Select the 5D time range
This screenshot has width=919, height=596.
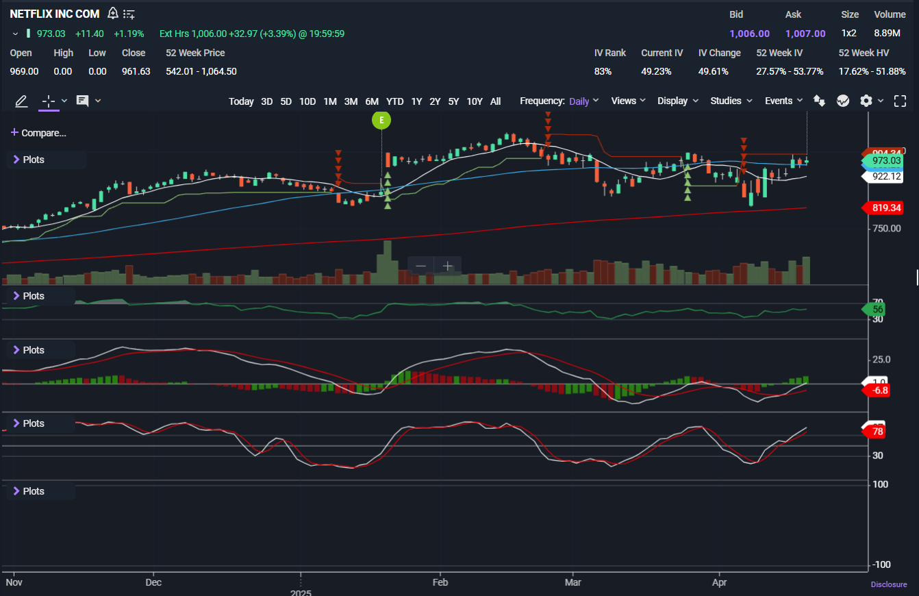click(x=286, y=101)
